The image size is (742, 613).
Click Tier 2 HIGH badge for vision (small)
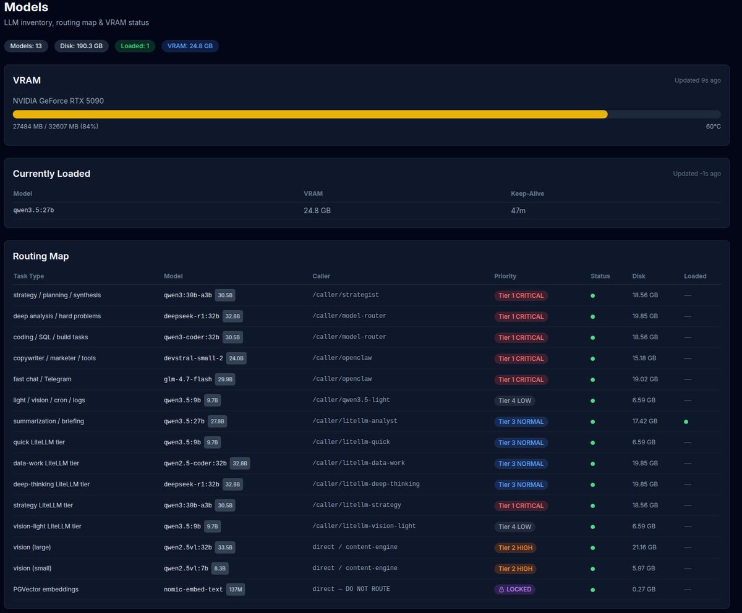pos(514,569)
